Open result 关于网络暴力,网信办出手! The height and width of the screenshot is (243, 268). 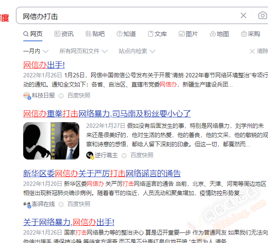point(69,222)
